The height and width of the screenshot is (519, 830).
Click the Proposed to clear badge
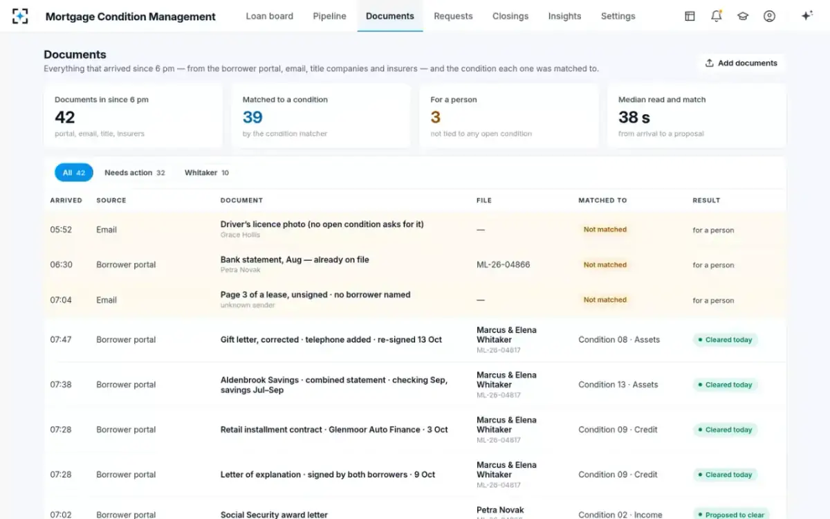click(x=731, y=515)
